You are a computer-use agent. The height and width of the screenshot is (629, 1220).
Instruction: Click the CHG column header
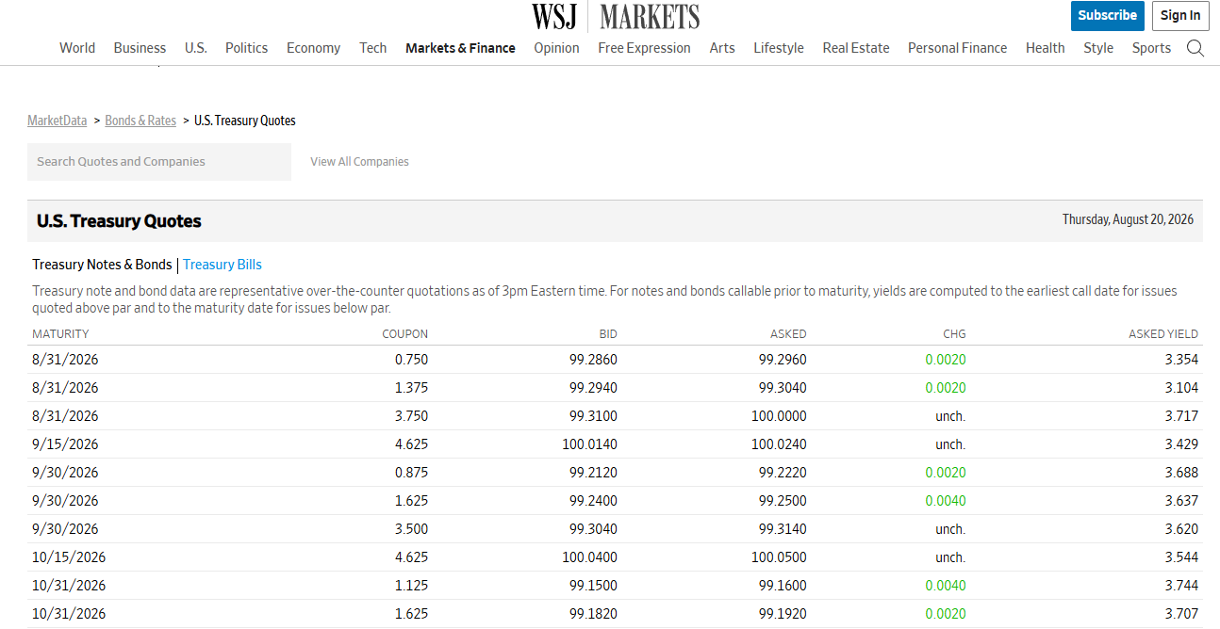[x=954, y=334]
